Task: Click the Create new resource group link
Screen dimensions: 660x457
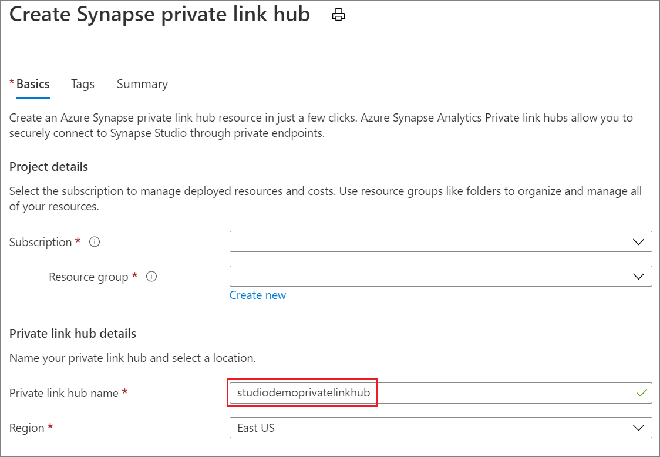Action: pos(258,295)
